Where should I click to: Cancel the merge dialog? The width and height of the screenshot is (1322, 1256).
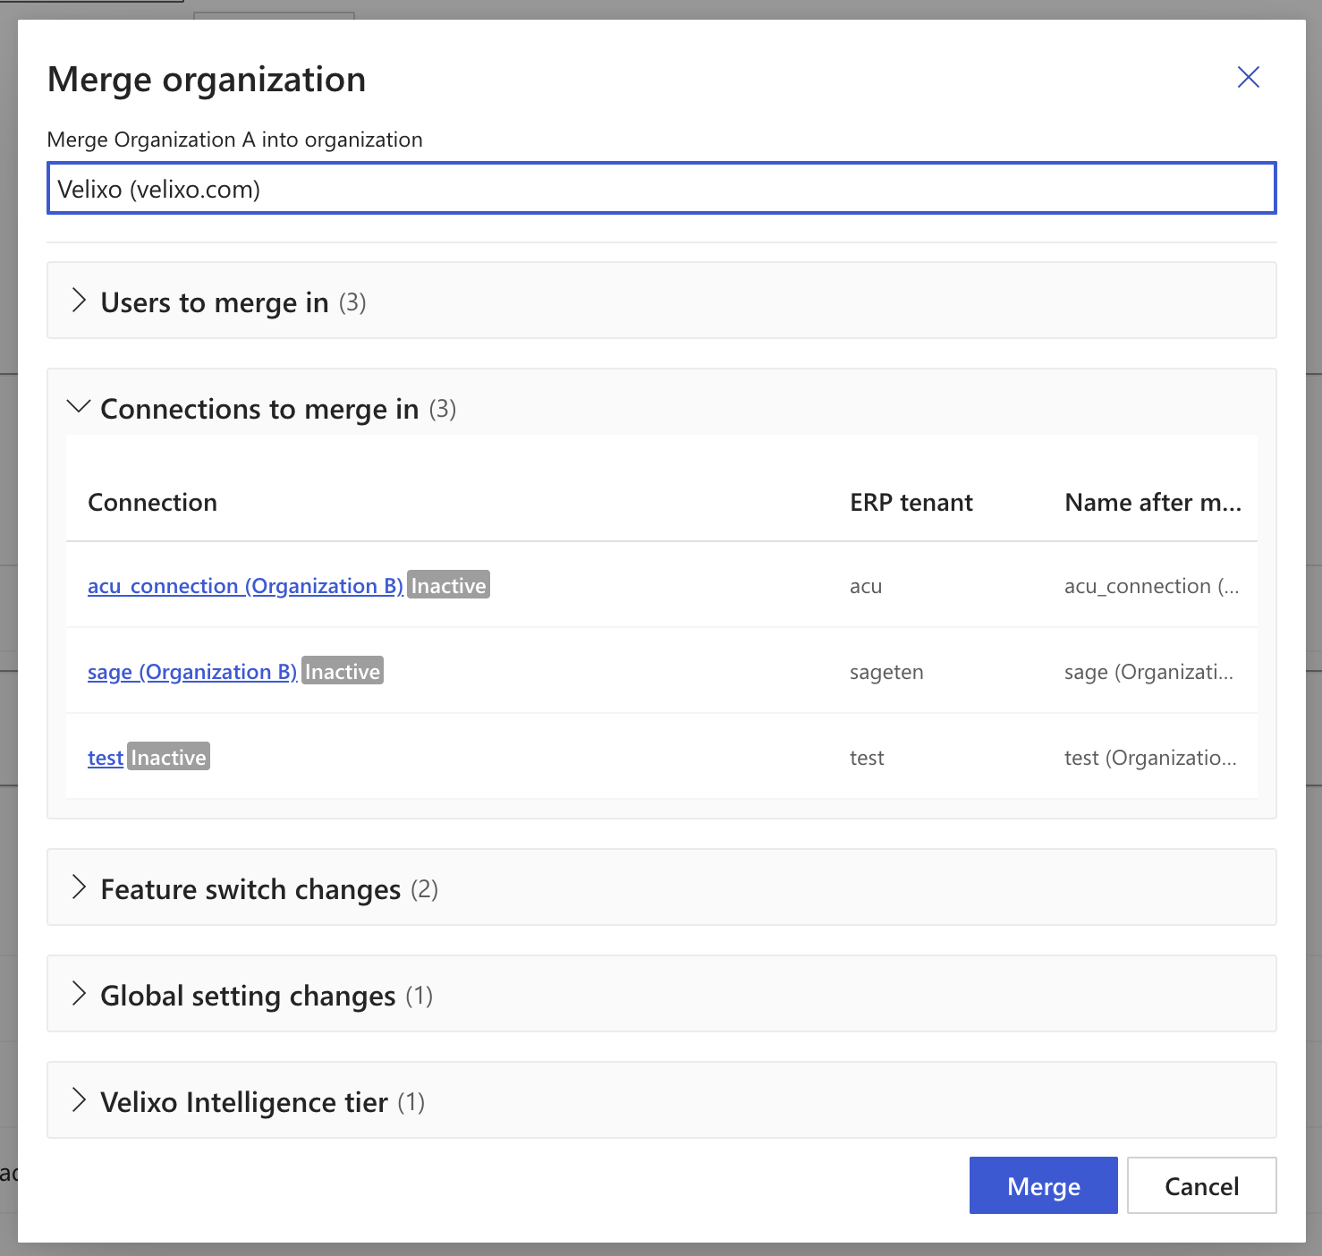click(x=1201, y=1185)
